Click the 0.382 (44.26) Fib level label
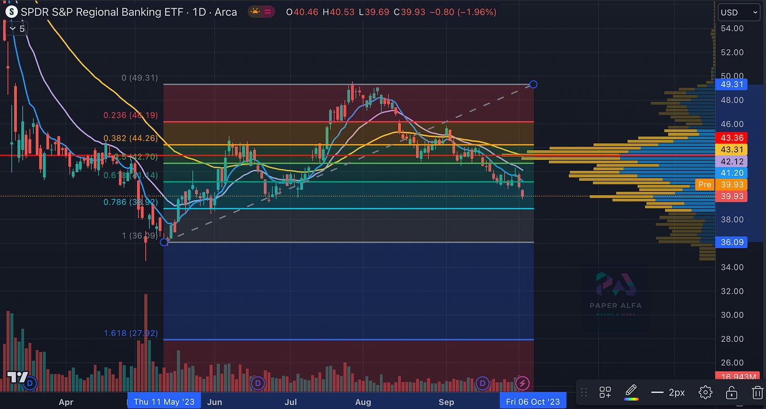The width and height of the screenshot is (766, 409). coord(130,138)
